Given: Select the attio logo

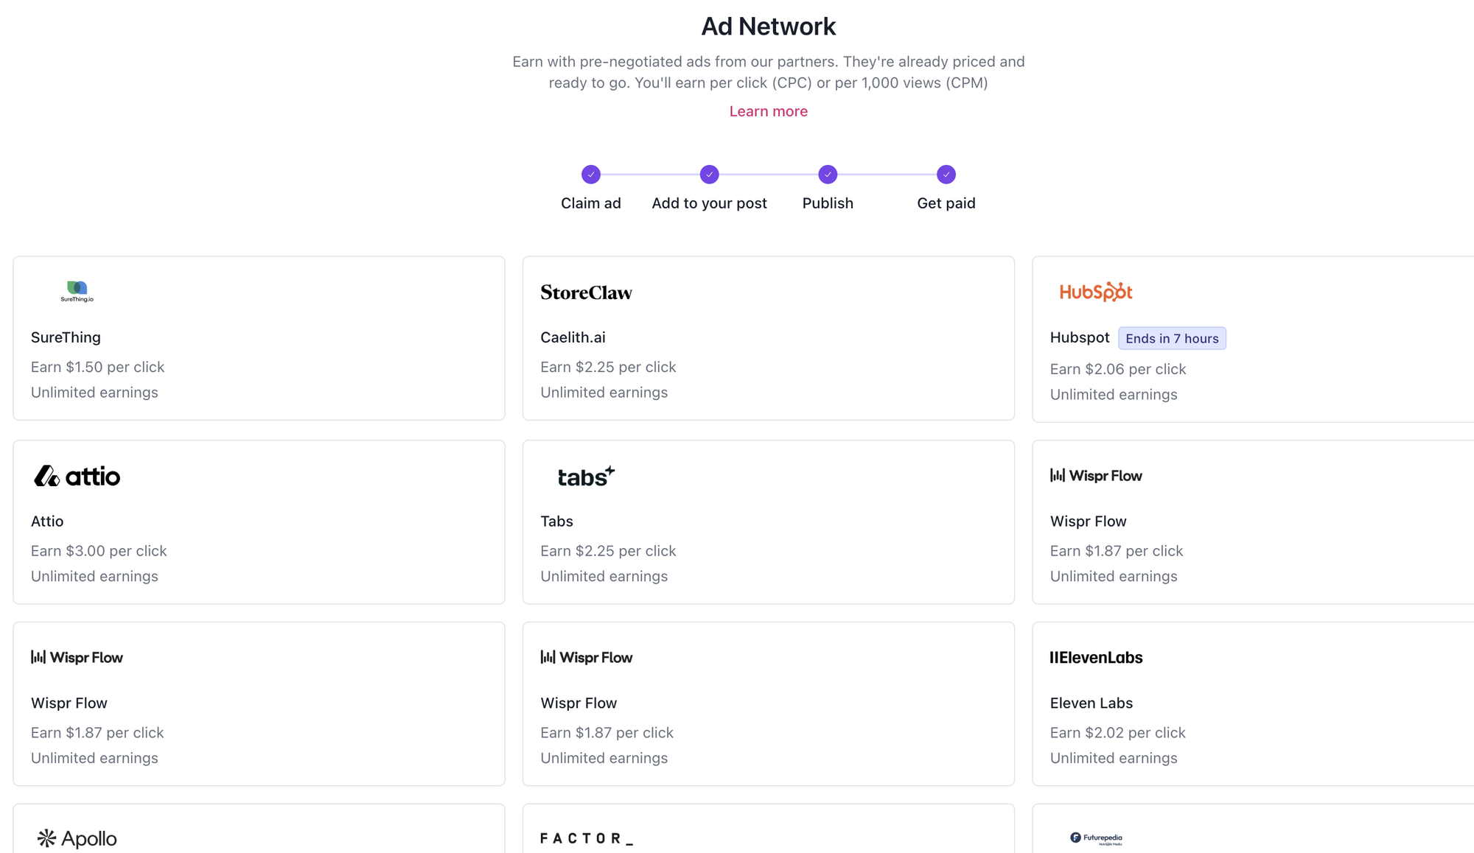Looking at the screenshot, I should tap(77, 476).
